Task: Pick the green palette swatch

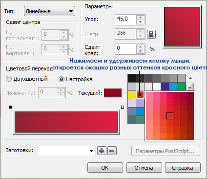Action: point(182,87)
